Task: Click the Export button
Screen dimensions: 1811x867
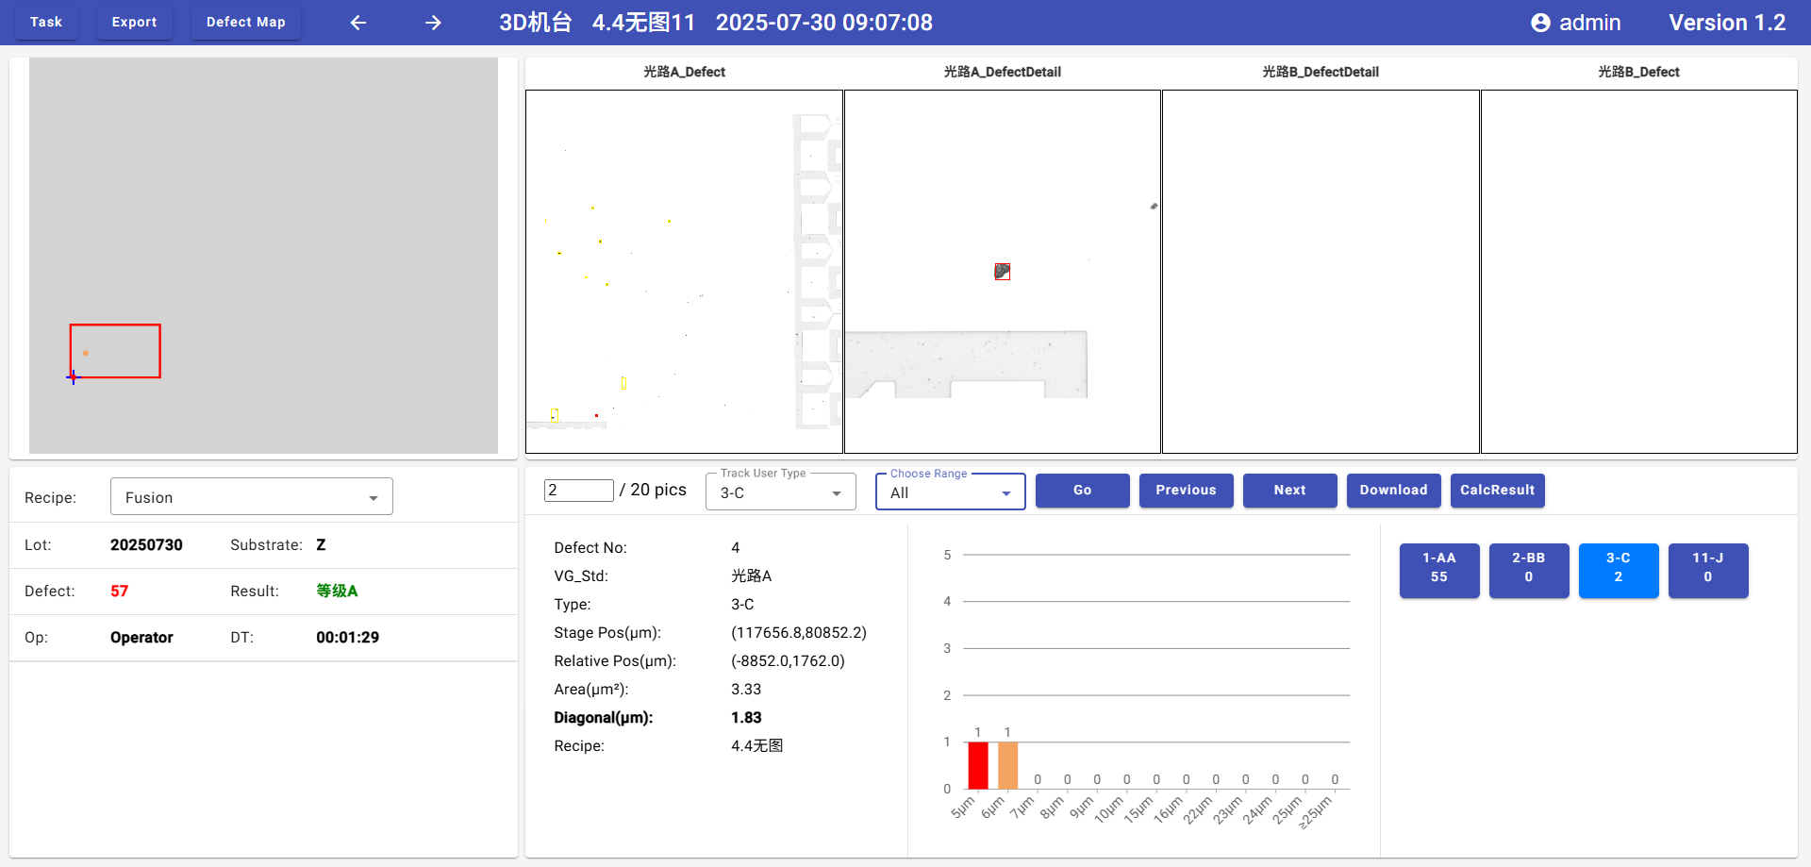Action: [x=134, y=22]
